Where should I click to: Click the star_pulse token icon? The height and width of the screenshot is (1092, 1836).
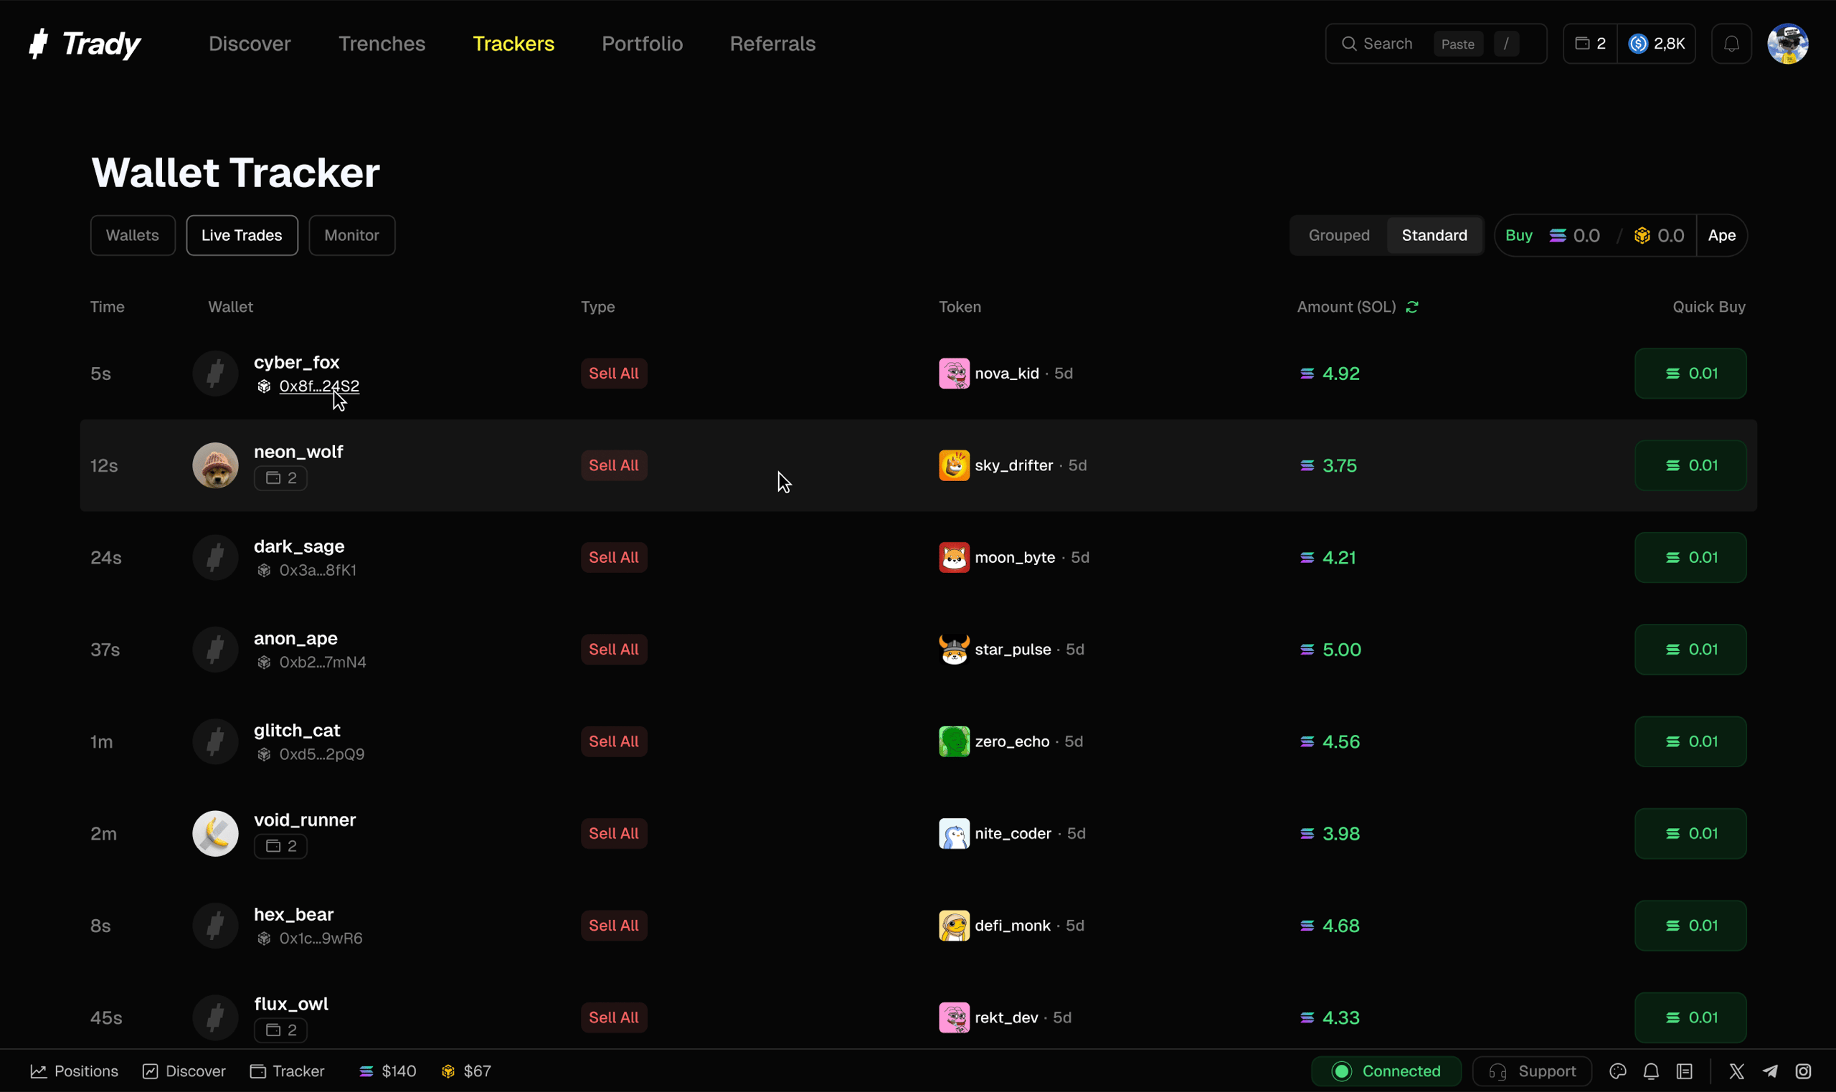click(954, 649)
